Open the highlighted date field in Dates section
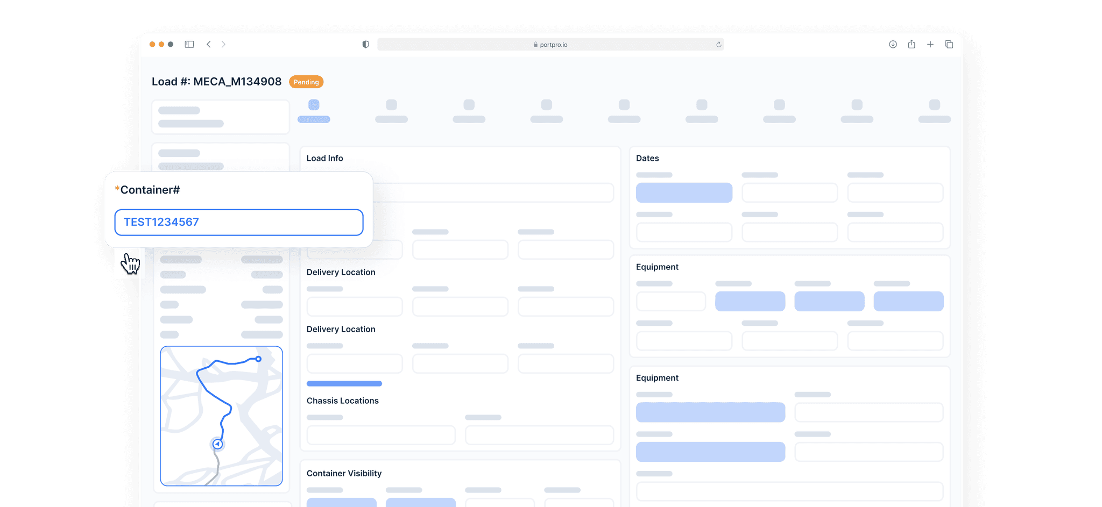 tap(684, 192)
